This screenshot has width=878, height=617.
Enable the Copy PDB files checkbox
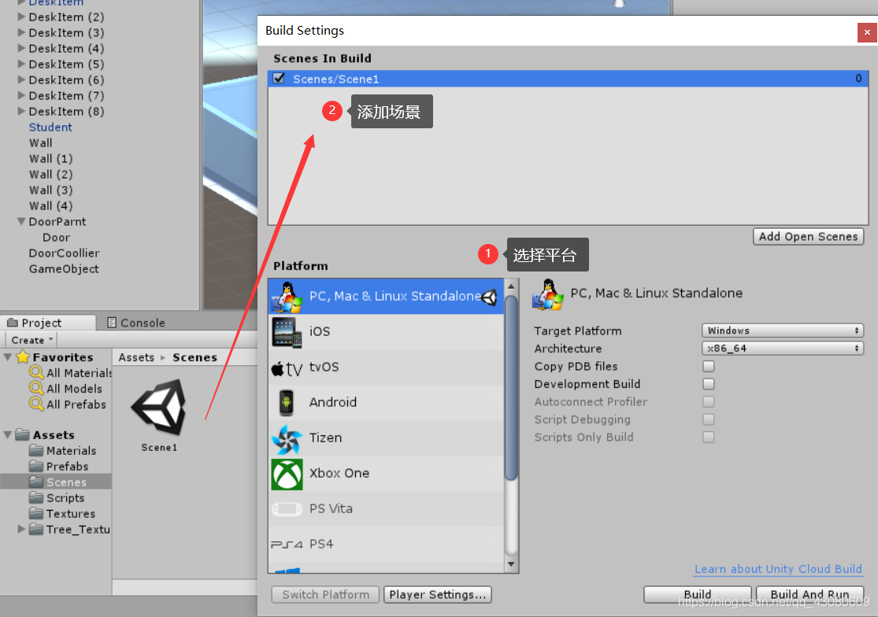point(709,367)
